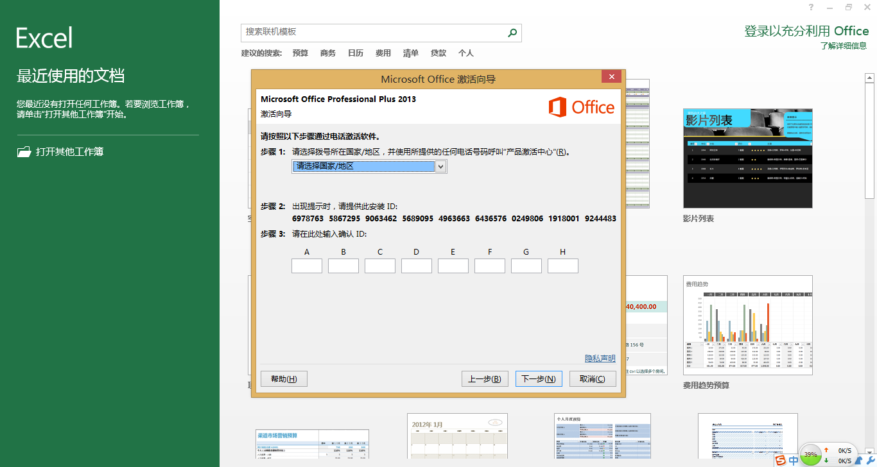The width and height of the screenshot is (877, 467).
Task: Select suggested search 商务
Action: pos(328,53)
